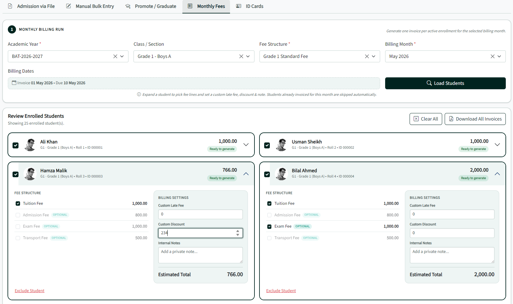Click Hamza Malik's Ready to generate badge

pyautogui.click(x=222, y=178)
